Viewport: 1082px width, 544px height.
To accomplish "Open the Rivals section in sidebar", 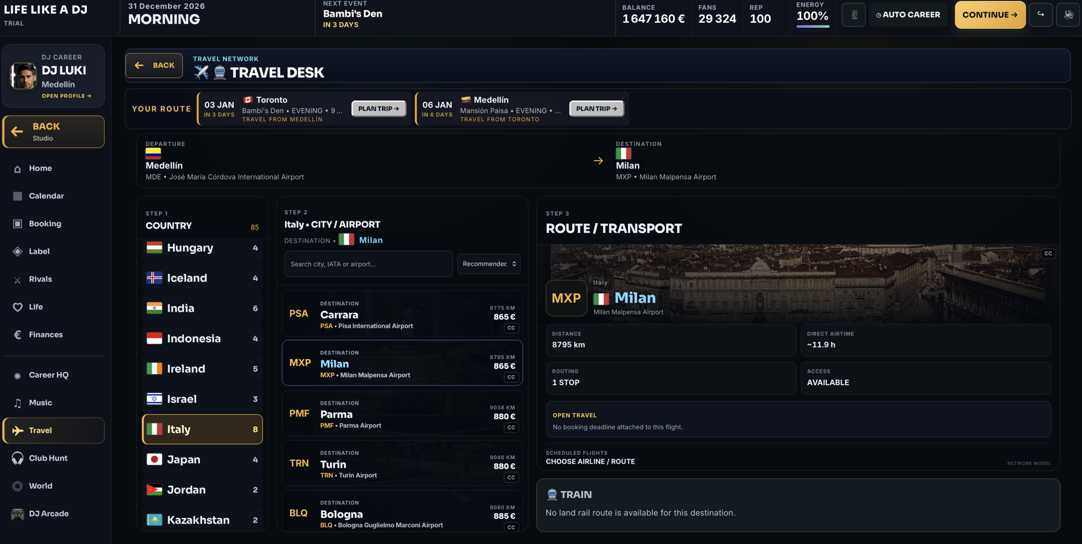I will pyautogui.click(x=53, y=279).
